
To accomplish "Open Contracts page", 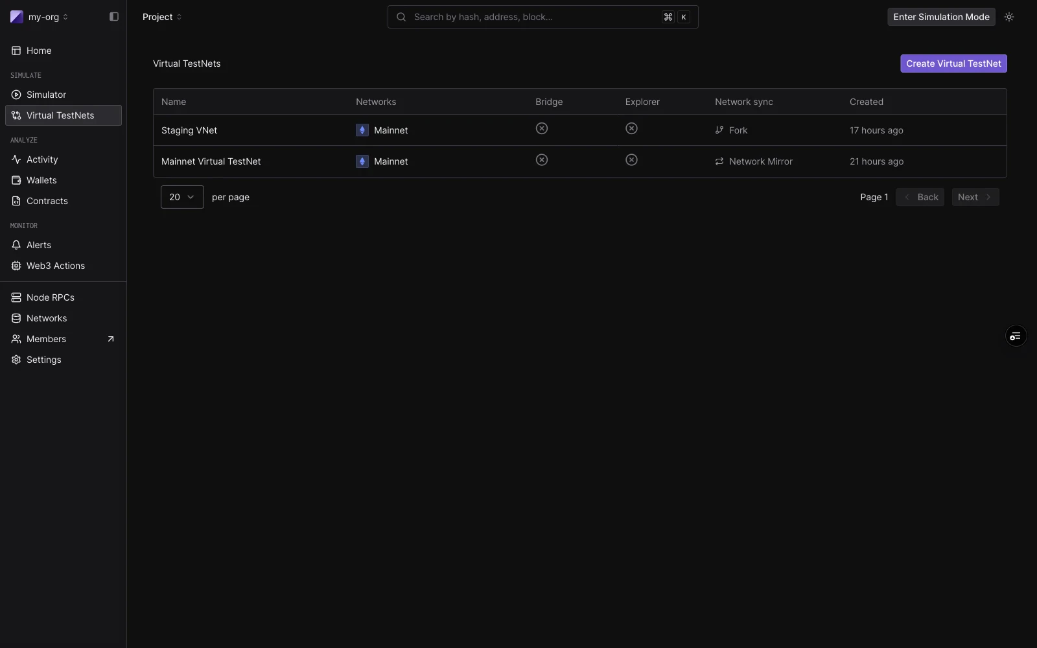I will tap(64, 201).
